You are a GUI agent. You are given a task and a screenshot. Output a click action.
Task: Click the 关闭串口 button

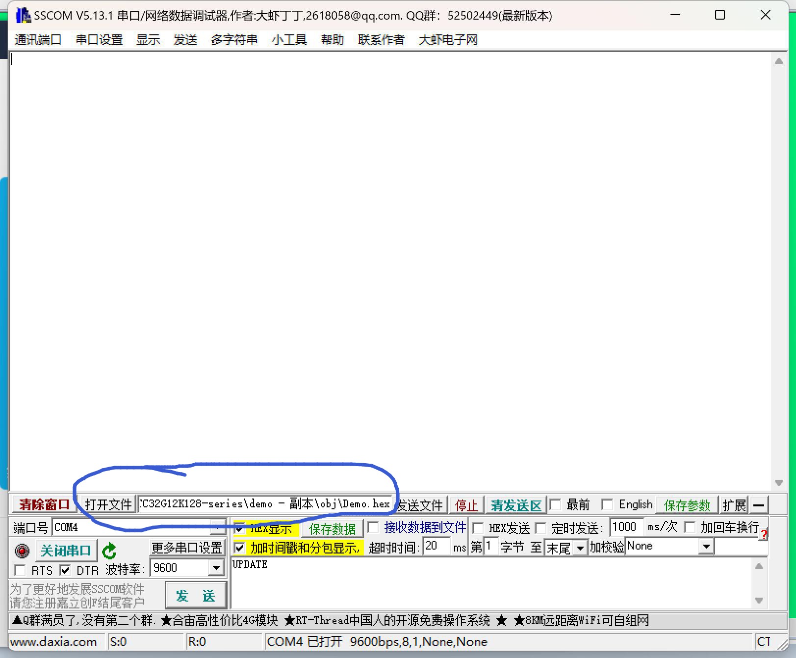click(x=66, y=551)
